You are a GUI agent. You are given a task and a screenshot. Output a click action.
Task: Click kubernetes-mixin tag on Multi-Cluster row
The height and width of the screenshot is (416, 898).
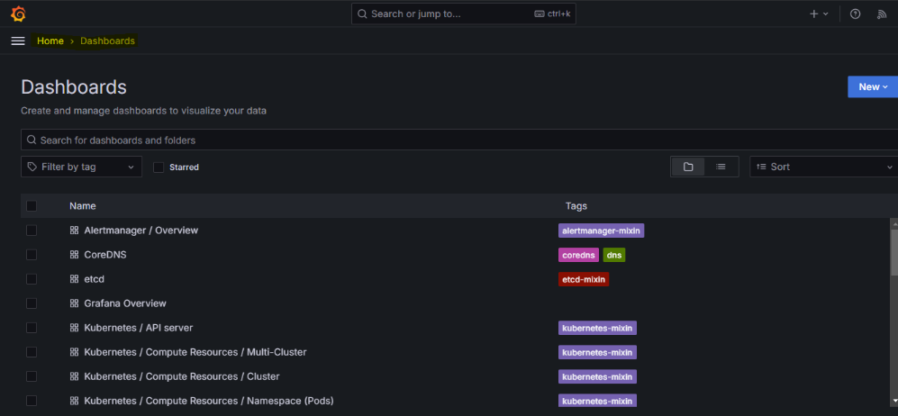click(x=597, y=352)
